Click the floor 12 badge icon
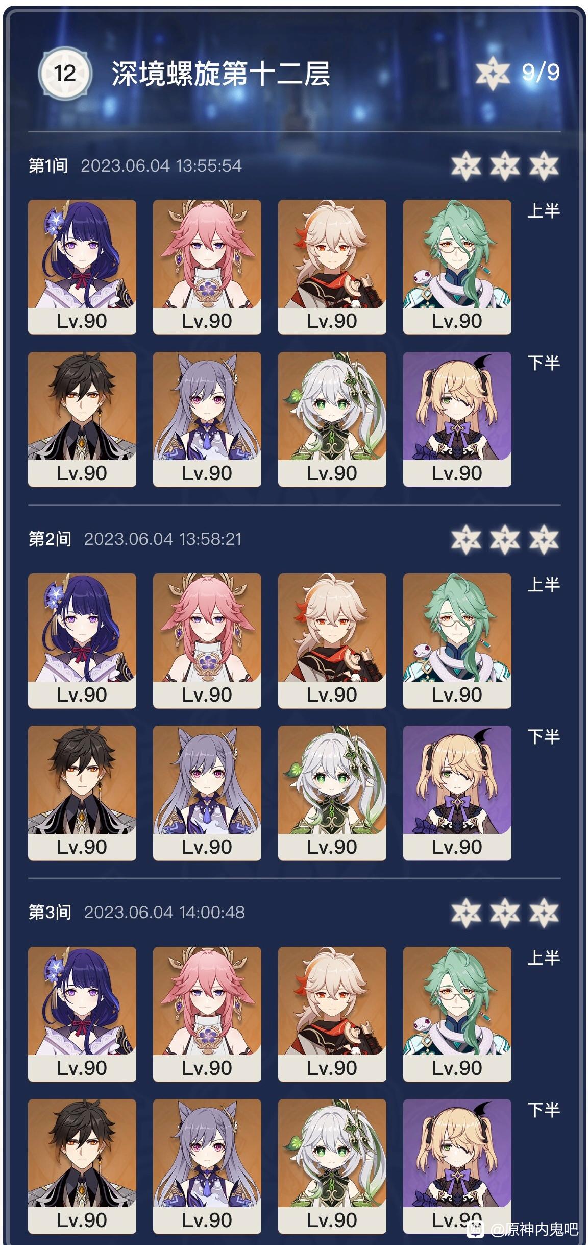 tap(65, 73)
